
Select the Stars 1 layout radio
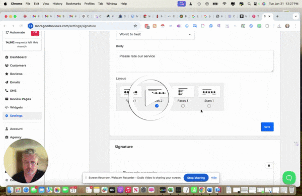[x=209, y=106]
